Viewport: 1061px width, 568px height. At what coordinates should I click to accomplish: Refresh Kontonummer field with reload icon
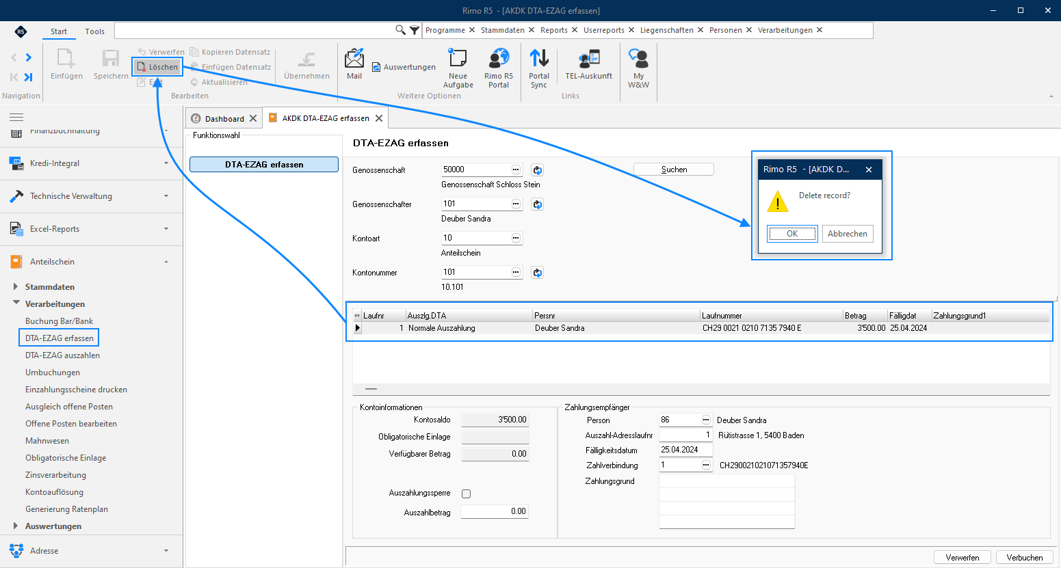pyautogui.click(x=538, y=273)
